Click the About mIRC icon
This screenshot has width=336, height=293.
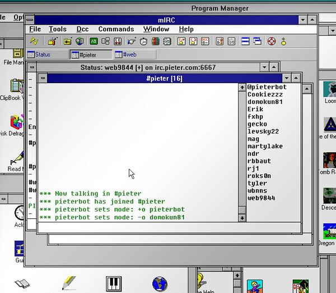(283, 41)
